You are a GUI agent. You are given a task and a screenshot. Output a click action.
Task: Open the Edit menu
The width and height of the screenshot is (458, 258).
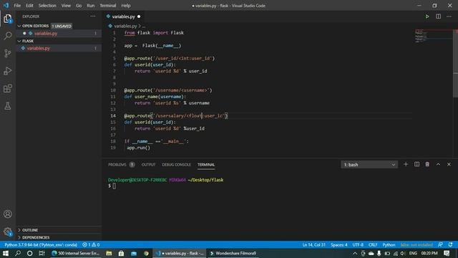29,6
